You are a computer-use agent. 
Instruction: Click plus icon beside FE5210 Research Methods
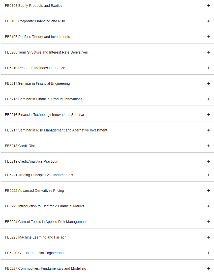coord(208,68)
